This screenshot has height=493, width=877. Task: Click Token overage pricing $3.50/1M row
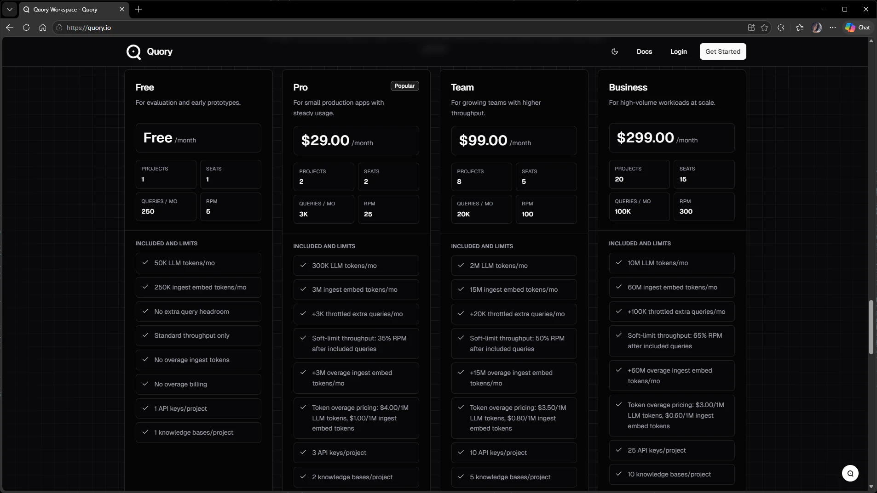click(514, 418)
